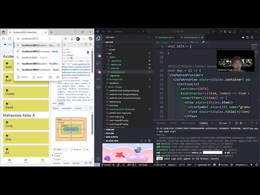Click the browser refresh button

click(x=10, y=39)
